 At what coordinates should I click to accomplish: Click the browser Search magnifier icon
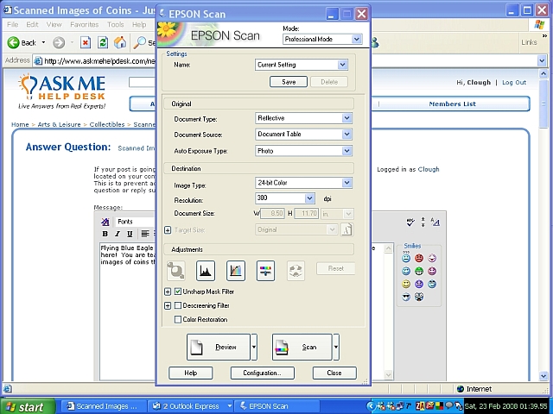pos(140,42)
